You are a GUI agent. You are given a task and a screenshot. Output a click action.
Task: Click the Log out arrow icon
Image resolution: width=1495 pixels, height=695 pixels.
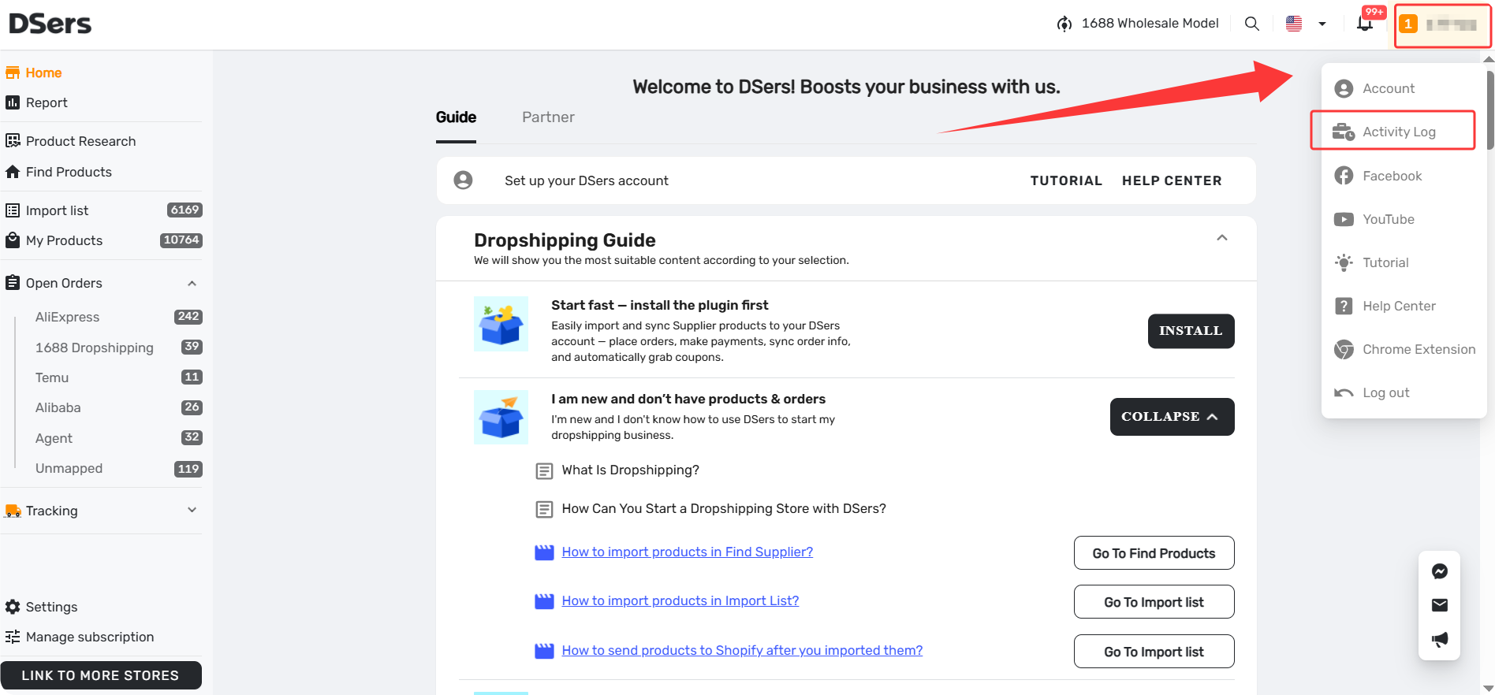(1344, 392)
